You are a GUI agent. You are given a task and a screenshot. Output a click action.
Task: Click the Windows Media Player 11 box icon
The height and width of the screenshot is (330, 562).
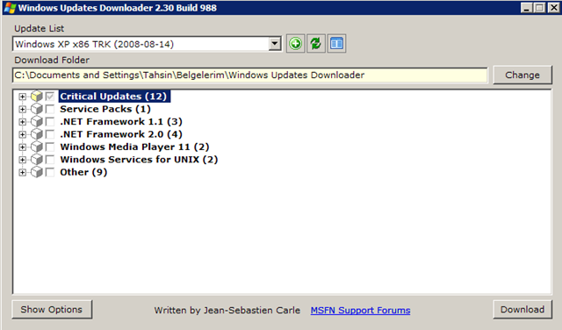point(37,147)
